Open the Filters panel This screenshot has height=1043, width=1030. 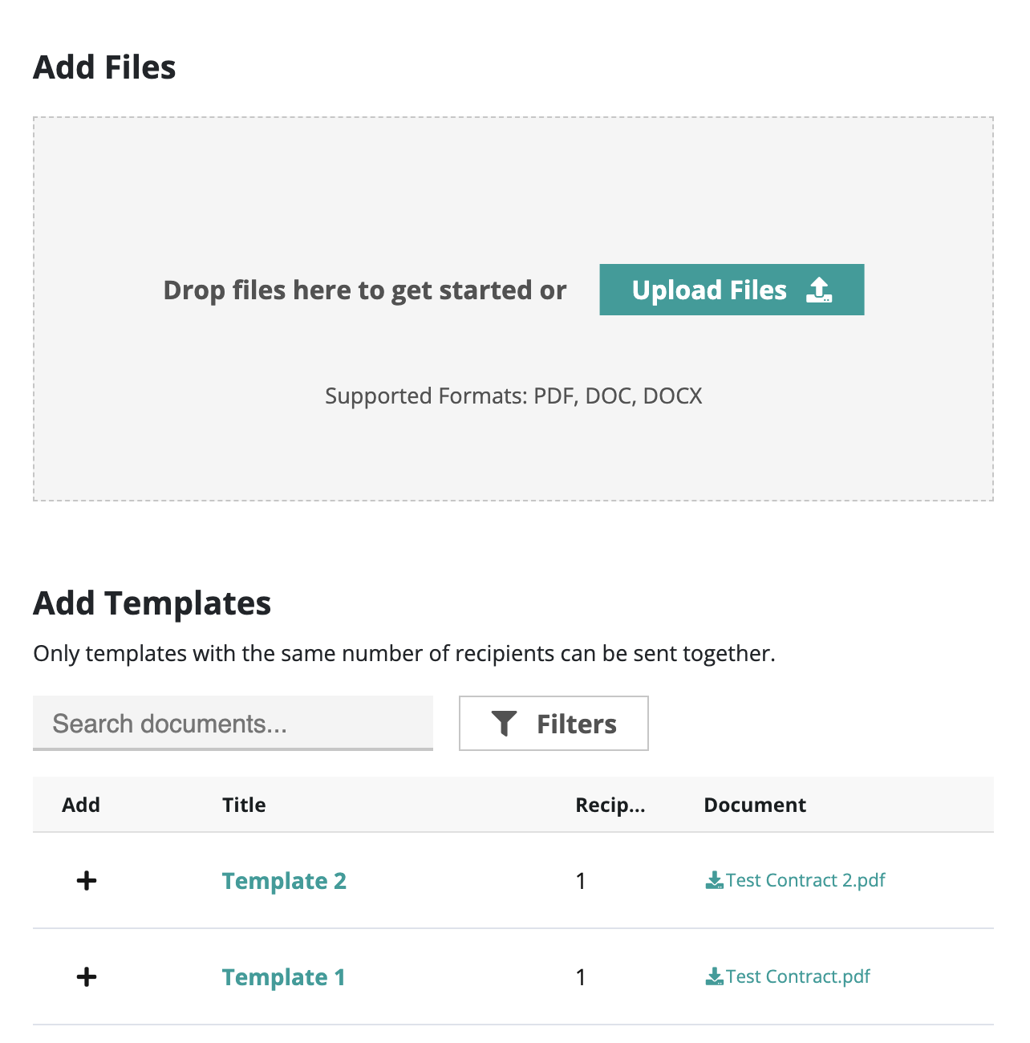click(x=554, y=723)
